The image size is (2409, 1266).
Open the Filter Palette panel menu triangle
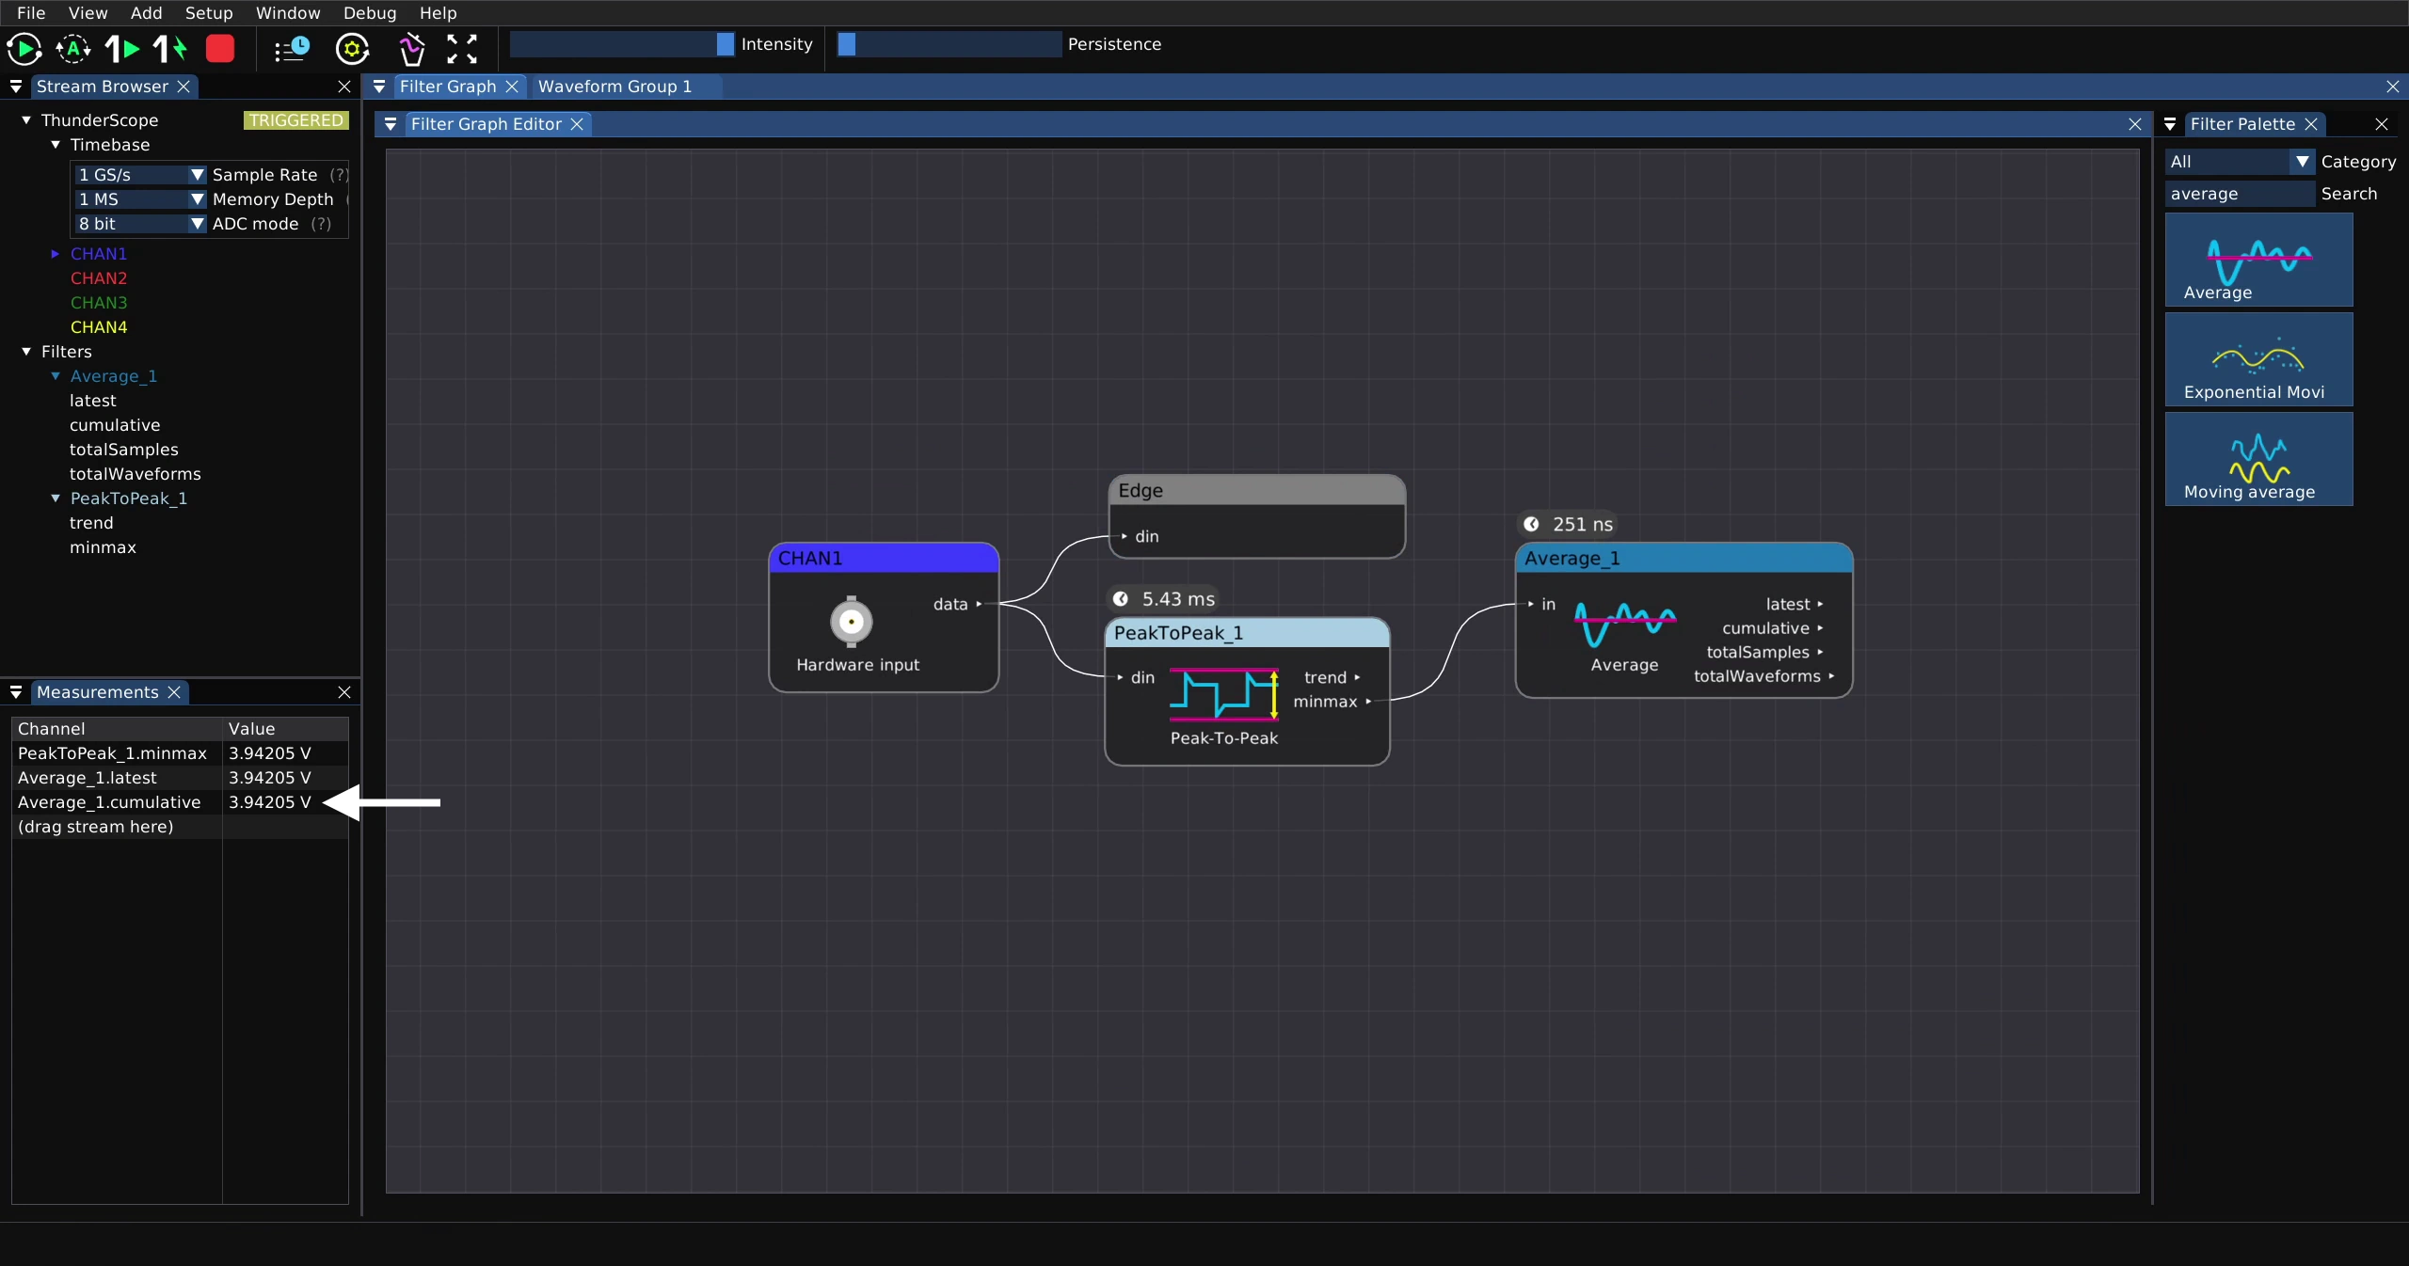coord(2170,124)
